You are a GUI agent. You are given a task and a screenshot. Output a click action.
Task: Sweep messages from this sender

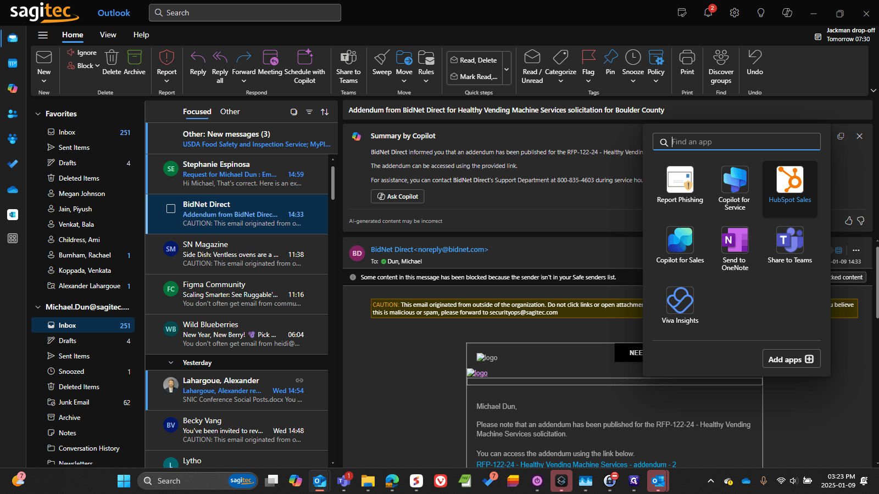(x=382, y=62)
